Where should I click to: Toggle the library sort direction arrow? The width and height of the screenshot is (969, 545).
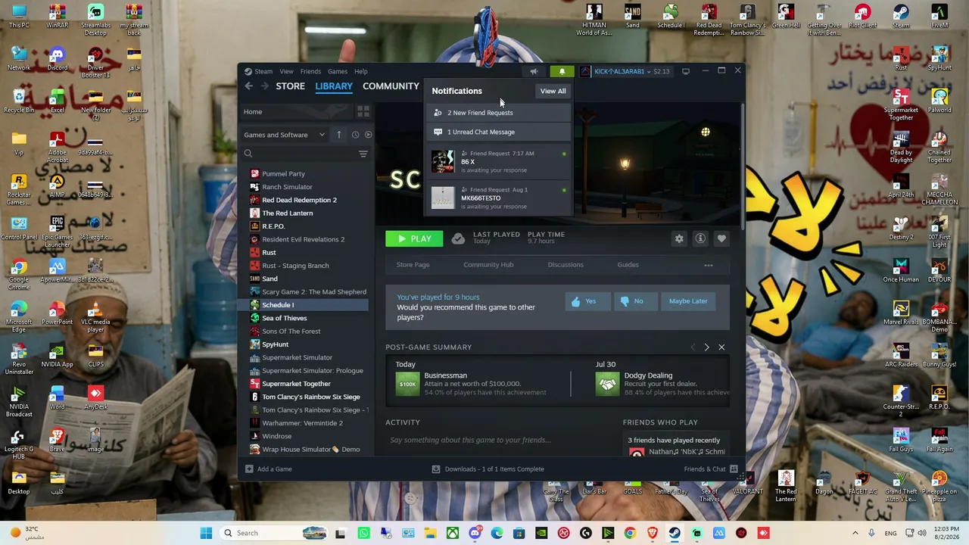click(x=338, y=135)
